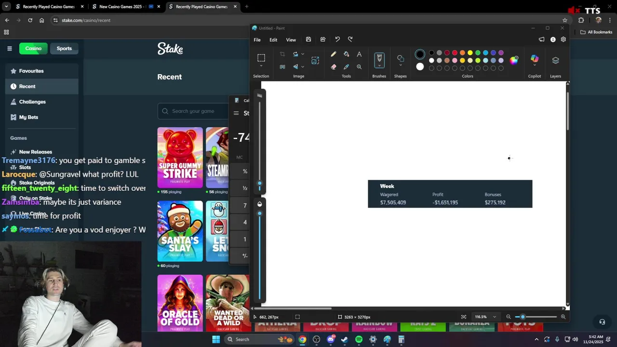Image resolution: width=617 pixels, height=347 pixels.
Task: Open the Chrome tab search dropdown
Action: point(6,7)
